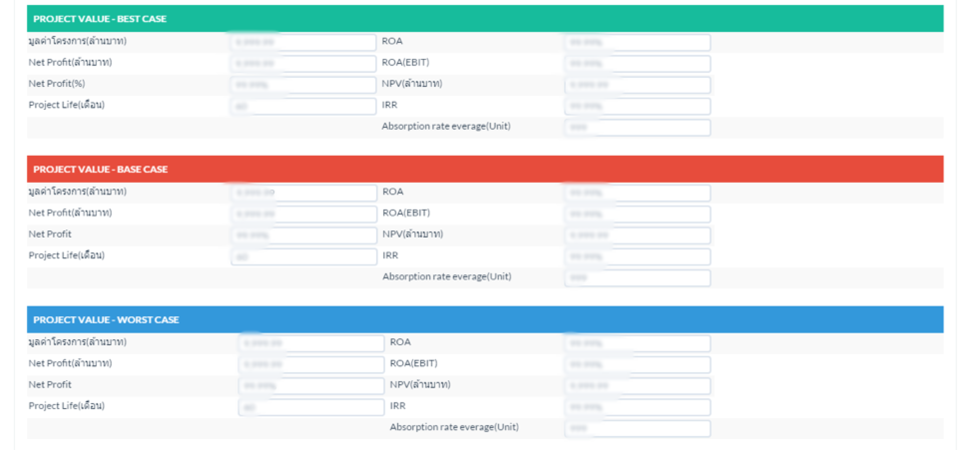Focus the Worst Case NPV(ล้านบาท) field
This screenshot has height=450, width=969.
pos(637,386)
